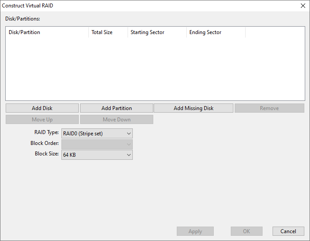Select the Starting Sector column header
This screenshot has width=310, height=241.
157,32
